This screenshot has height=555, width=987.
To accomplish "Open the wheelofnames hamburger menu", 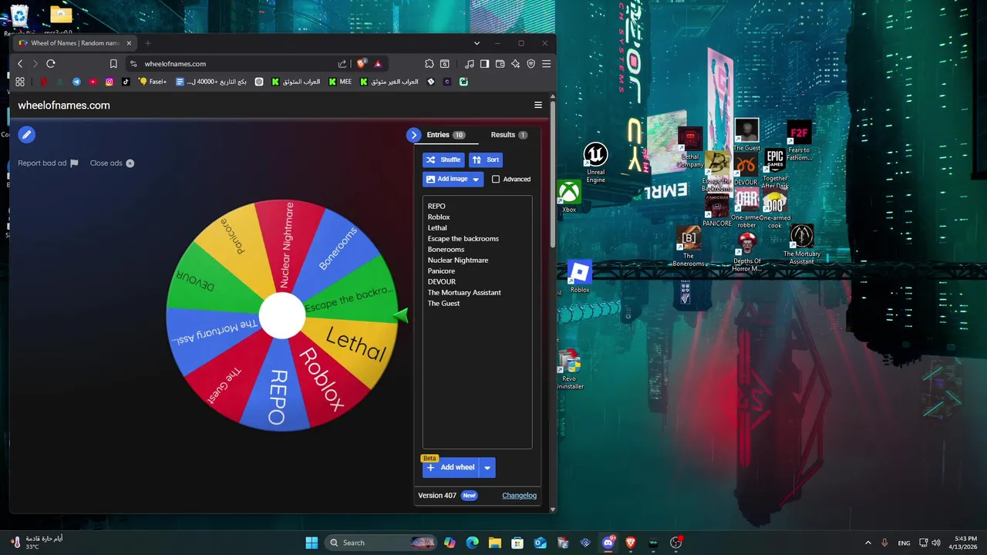I will pos(538,106).
